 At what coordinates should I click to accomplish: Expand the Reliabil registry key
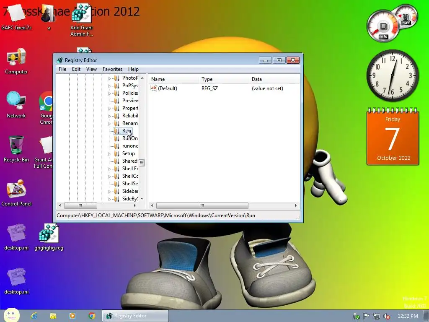tap(109, 116)
